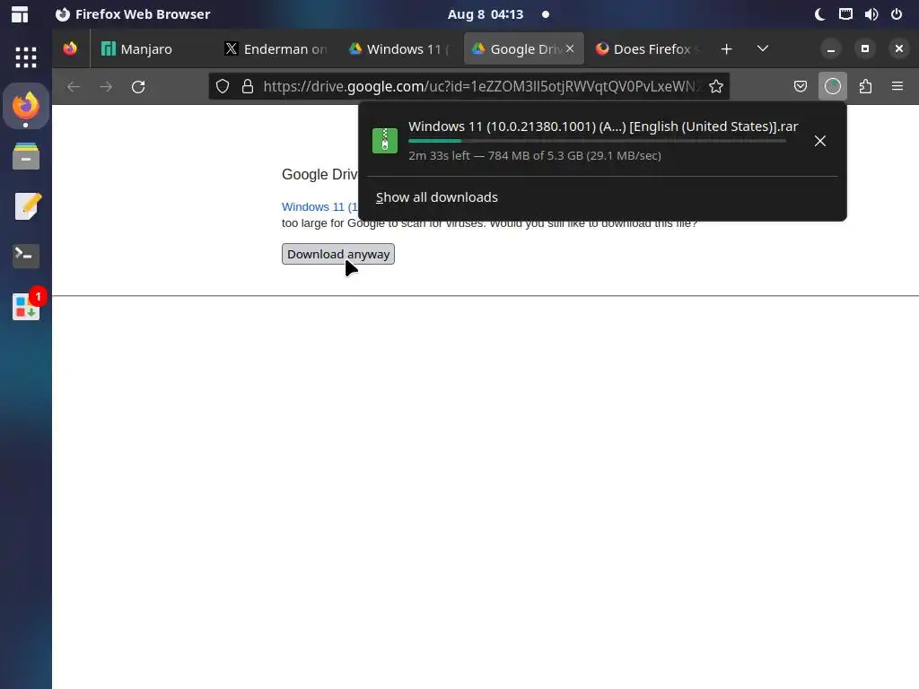This screenshot has height=689, width=919.
Task: Reload the current page
Action: 138,87
